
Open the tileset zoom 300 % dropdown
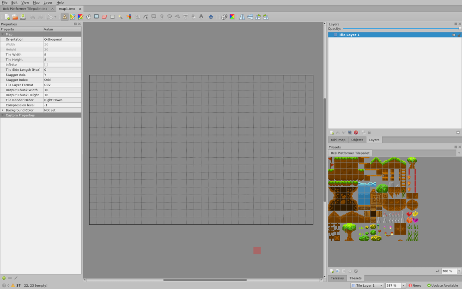[456, 271]
